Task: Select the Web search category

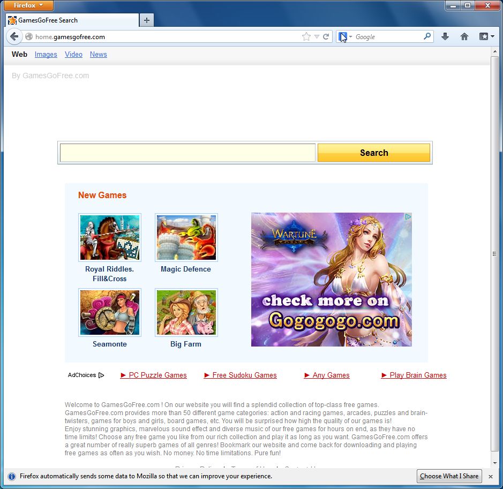Action: [x=19, y=54]
